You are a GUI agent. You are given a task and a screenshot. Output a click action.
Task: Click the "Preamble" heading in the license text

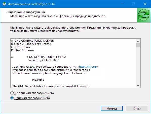tap(38, 80)
